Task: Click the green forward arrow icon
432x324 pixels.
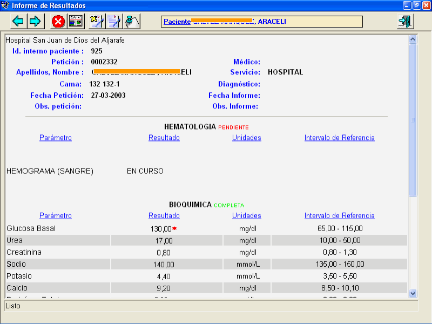Action: (x=35, y=21)
